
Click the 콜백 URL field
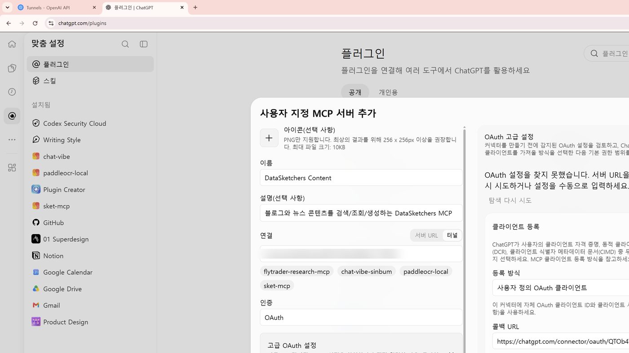(560, 341)
